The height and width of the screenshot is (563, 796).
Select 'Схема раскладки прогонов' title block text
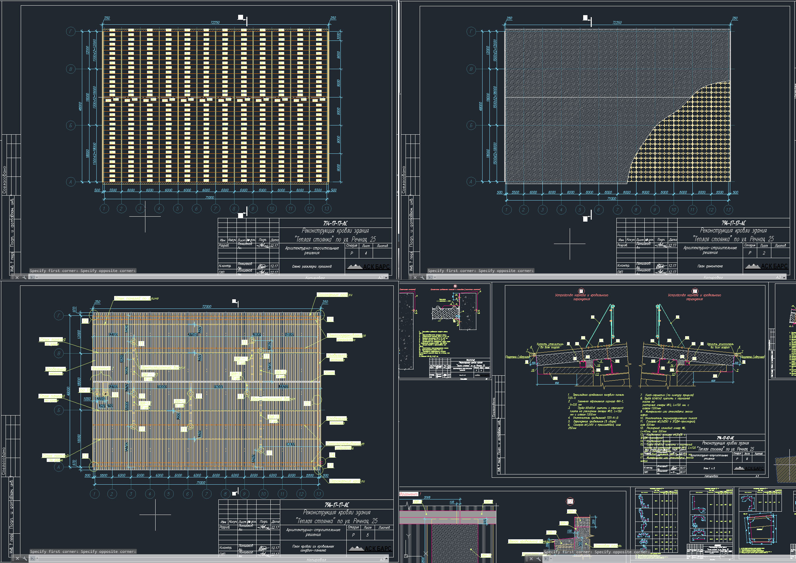[312, 267]
